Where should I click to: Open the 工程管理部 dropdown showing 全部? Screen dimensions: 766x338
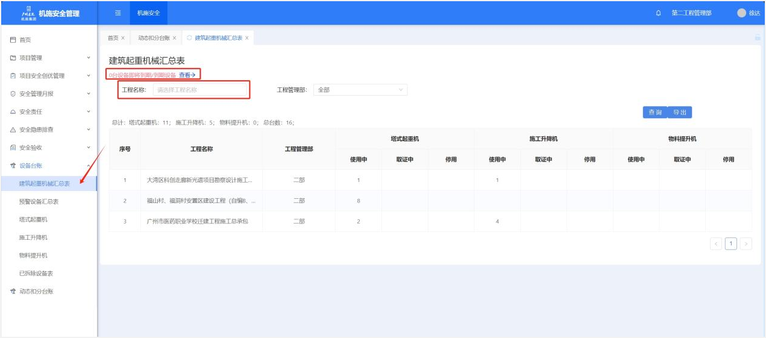pyautogui.click(x=360, y=90)
